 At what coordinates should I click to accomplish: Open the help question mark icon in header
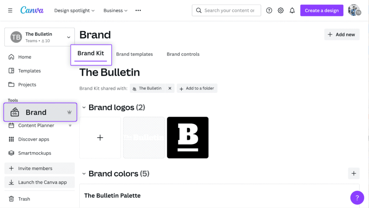[x=269, y=10]
